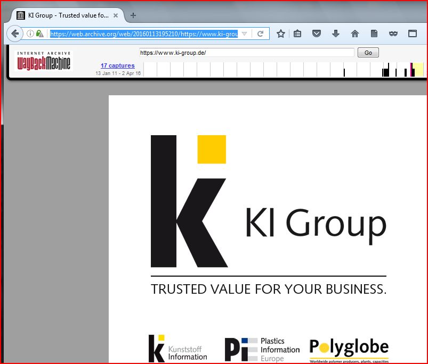The width and height of the screenshot is (428, 364).
Task: Click the padlock with warning security icon
Action: [39, 34]
